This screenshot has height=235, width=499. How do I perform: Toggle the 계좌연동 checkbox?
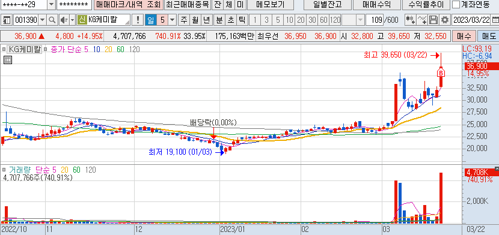pyautogui.click(x=456, y=4)
